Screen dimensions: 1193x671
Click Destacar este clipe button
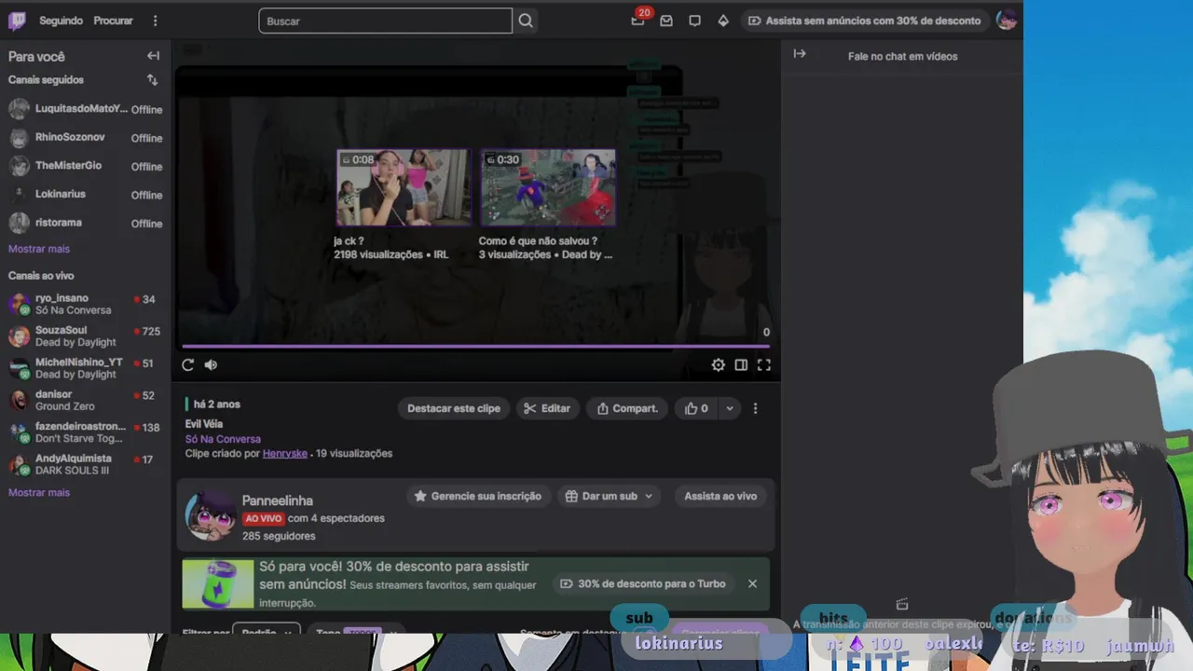(454, 408)
